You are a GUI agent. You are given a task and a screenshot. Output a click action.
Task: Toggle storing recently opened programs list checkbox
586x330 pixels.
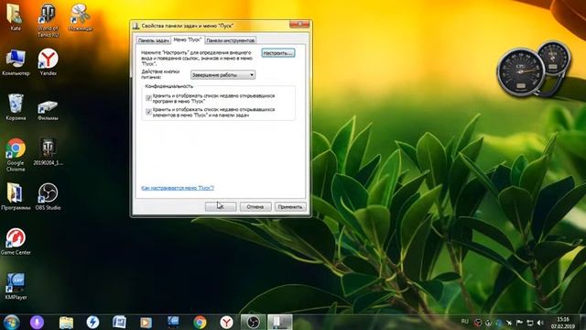148,98
